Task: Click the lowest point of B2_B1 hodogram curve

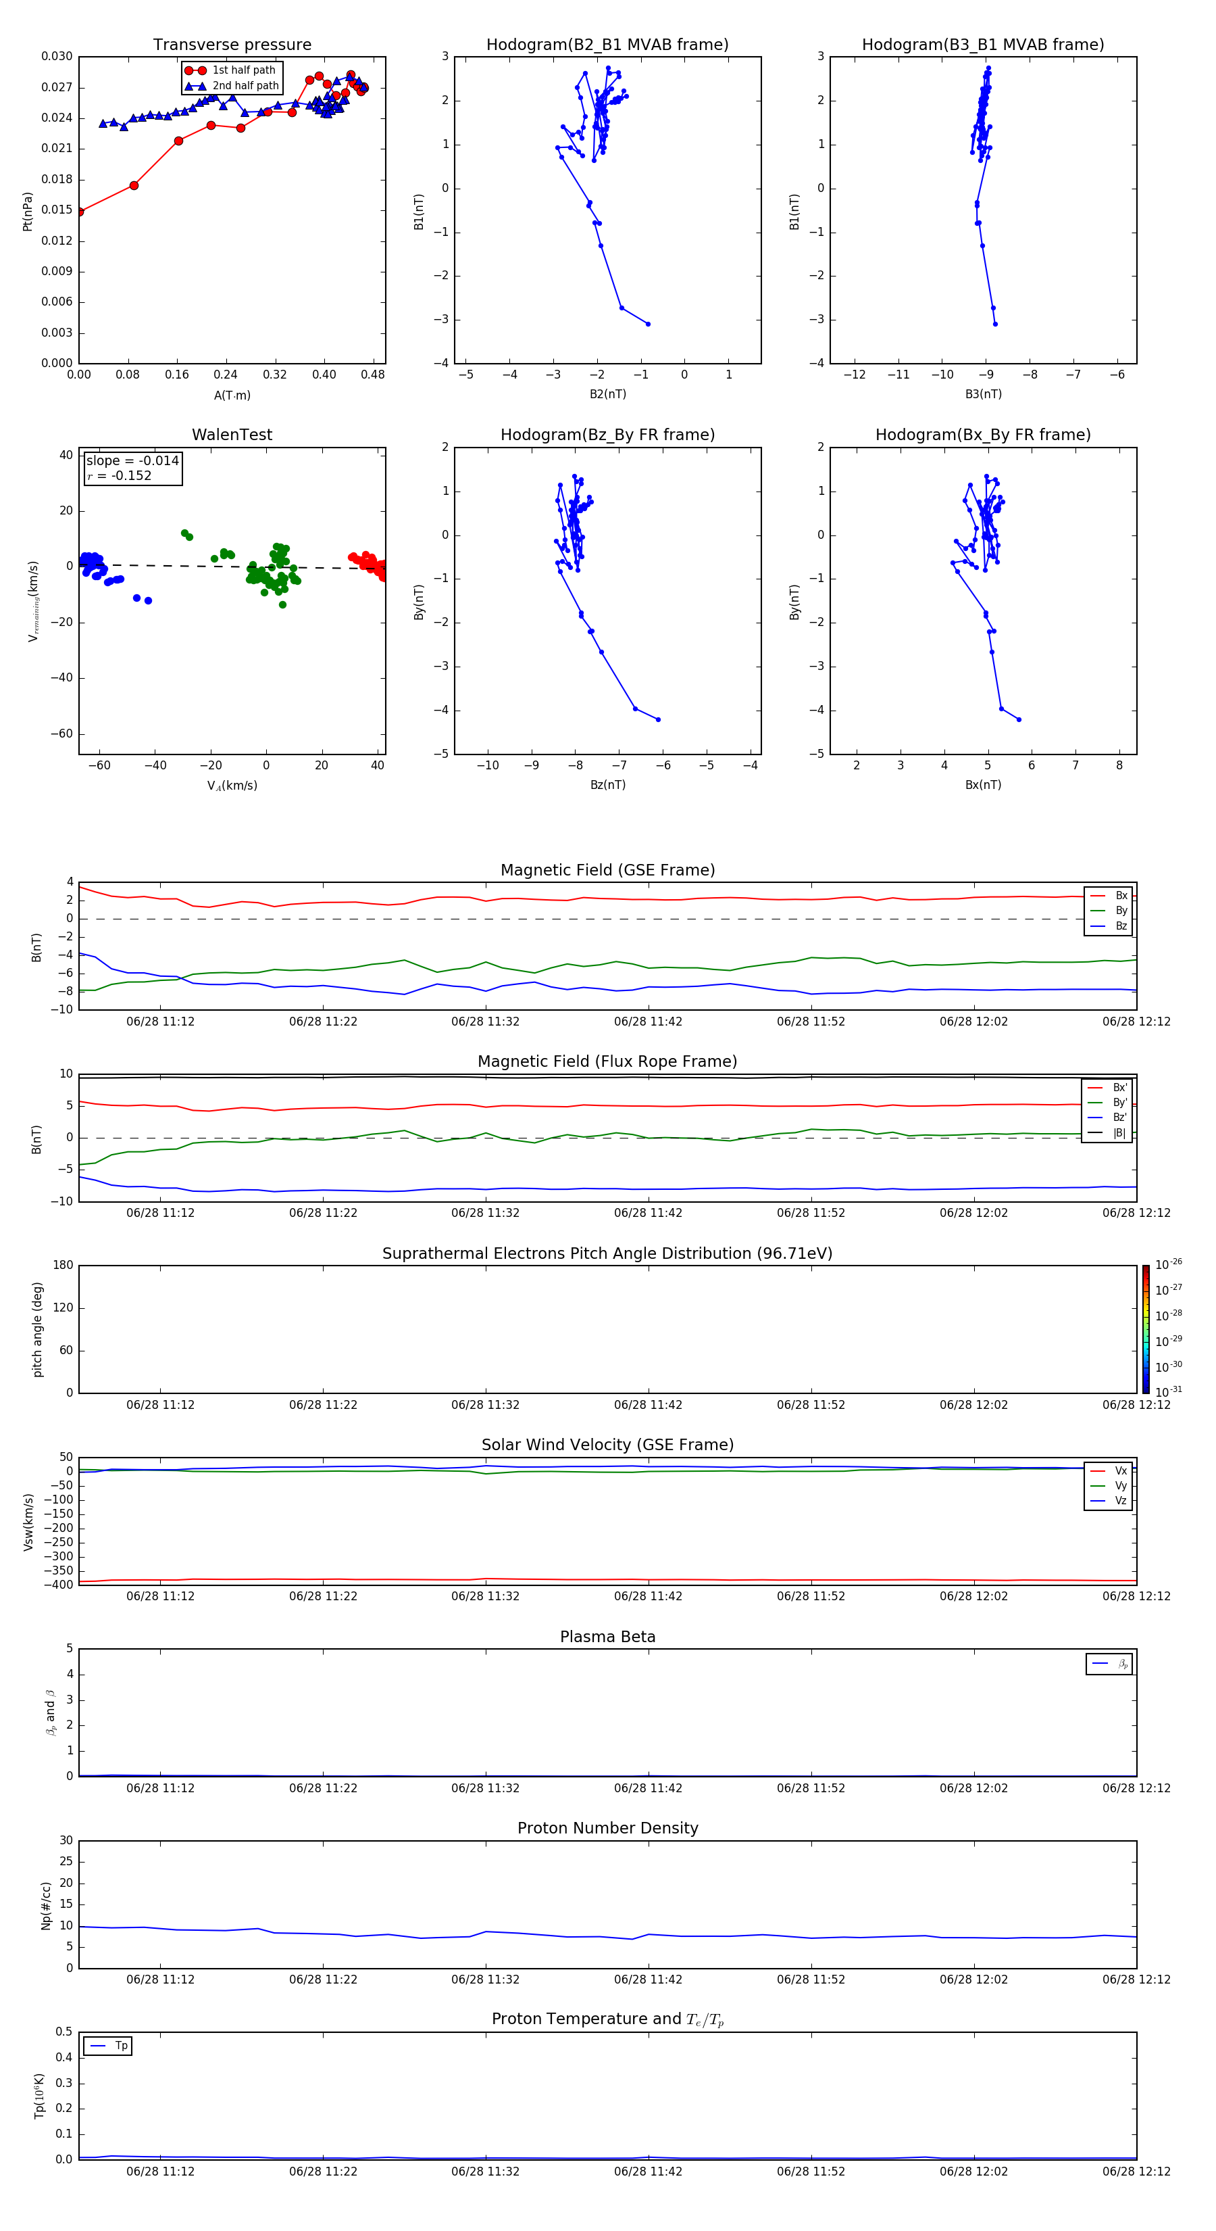Action: [649, 324]
